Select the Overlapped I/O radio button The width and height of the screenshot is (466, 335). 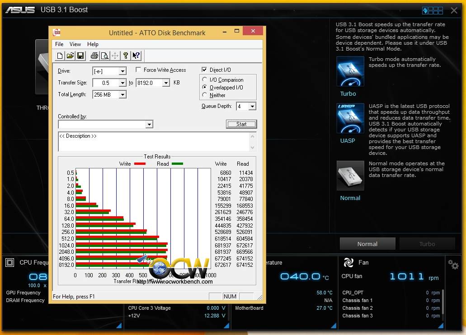click(204, 87)
